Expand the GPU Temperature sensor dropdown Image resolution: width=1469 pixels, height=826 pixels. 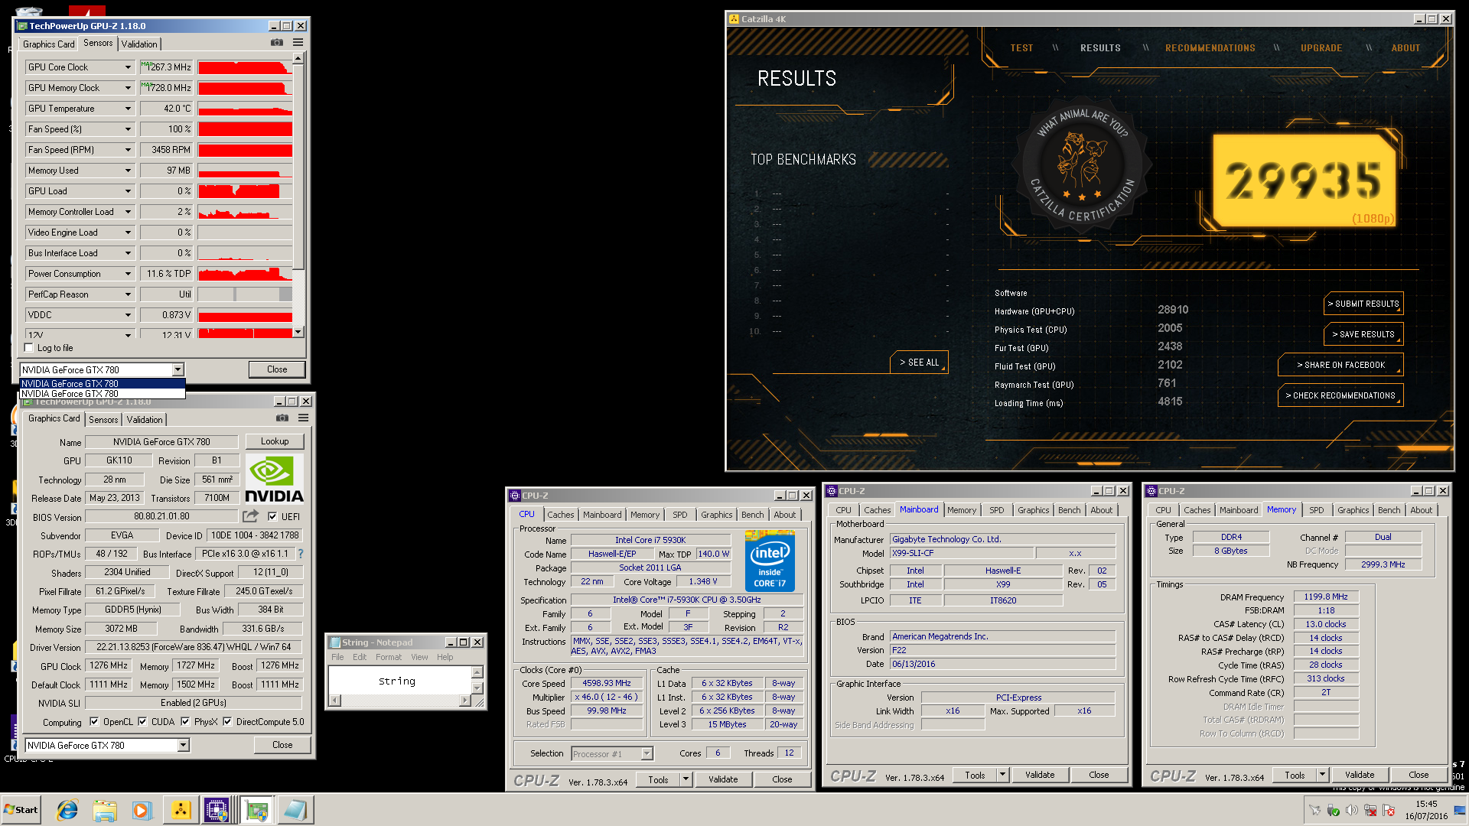128,109
